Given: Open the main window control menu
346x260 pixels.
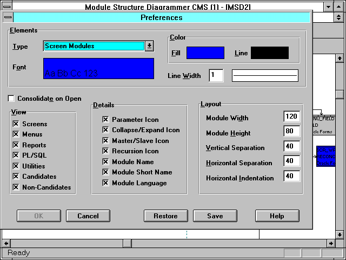Looking at the screenshot, I should tap(4, 6).
